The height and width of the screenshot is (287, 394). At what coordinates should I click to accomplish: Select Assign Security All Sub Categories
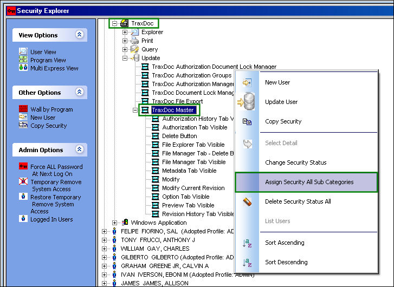click(x=306, y=182)
